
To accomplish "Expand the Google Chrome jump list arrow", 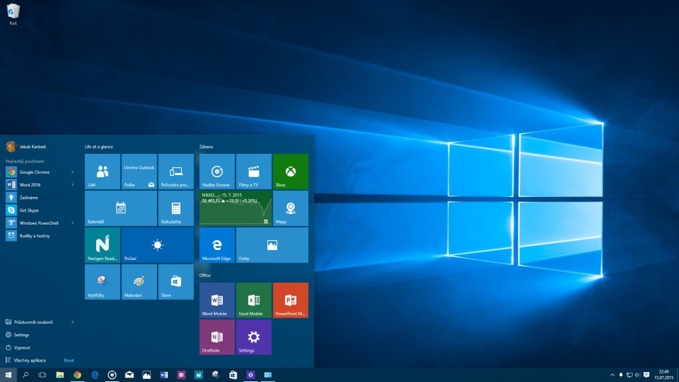I will [72, 172].
